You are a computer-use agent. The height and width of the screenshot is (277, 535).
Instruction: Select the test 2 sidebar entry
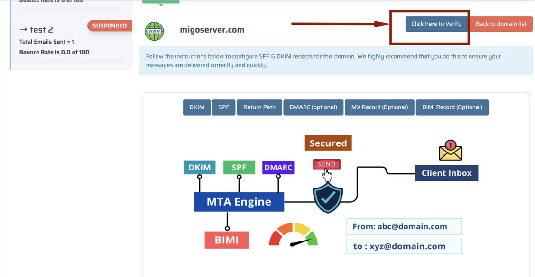tap(71, 44)
